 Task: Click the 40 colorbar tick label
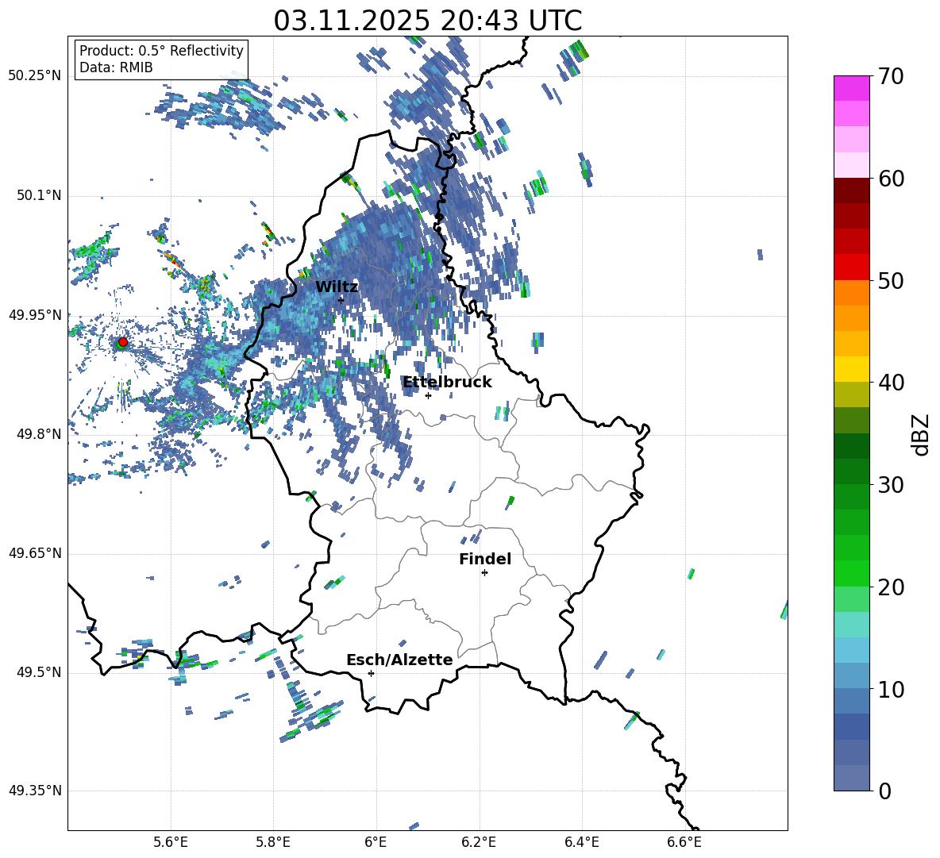click(x=891, y=383)
